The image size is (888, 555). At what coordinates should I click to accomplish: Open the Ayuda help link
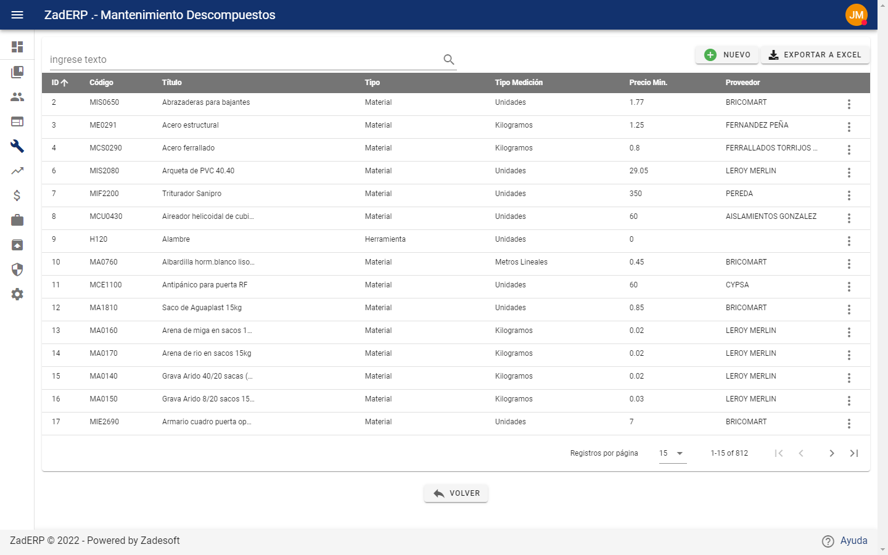point(853,541)
